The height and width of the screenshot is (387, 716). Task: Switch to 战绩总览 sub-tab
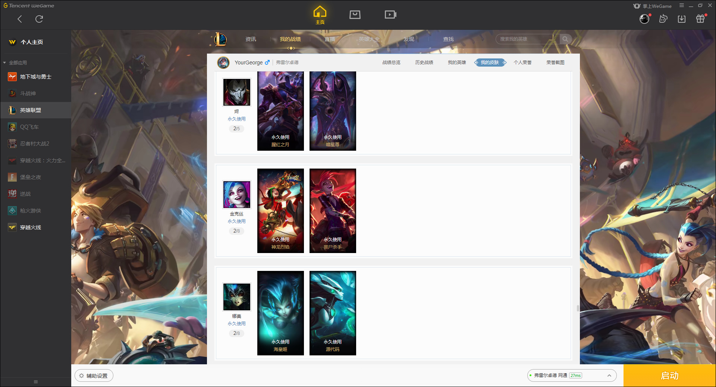[x=391, y=63]
